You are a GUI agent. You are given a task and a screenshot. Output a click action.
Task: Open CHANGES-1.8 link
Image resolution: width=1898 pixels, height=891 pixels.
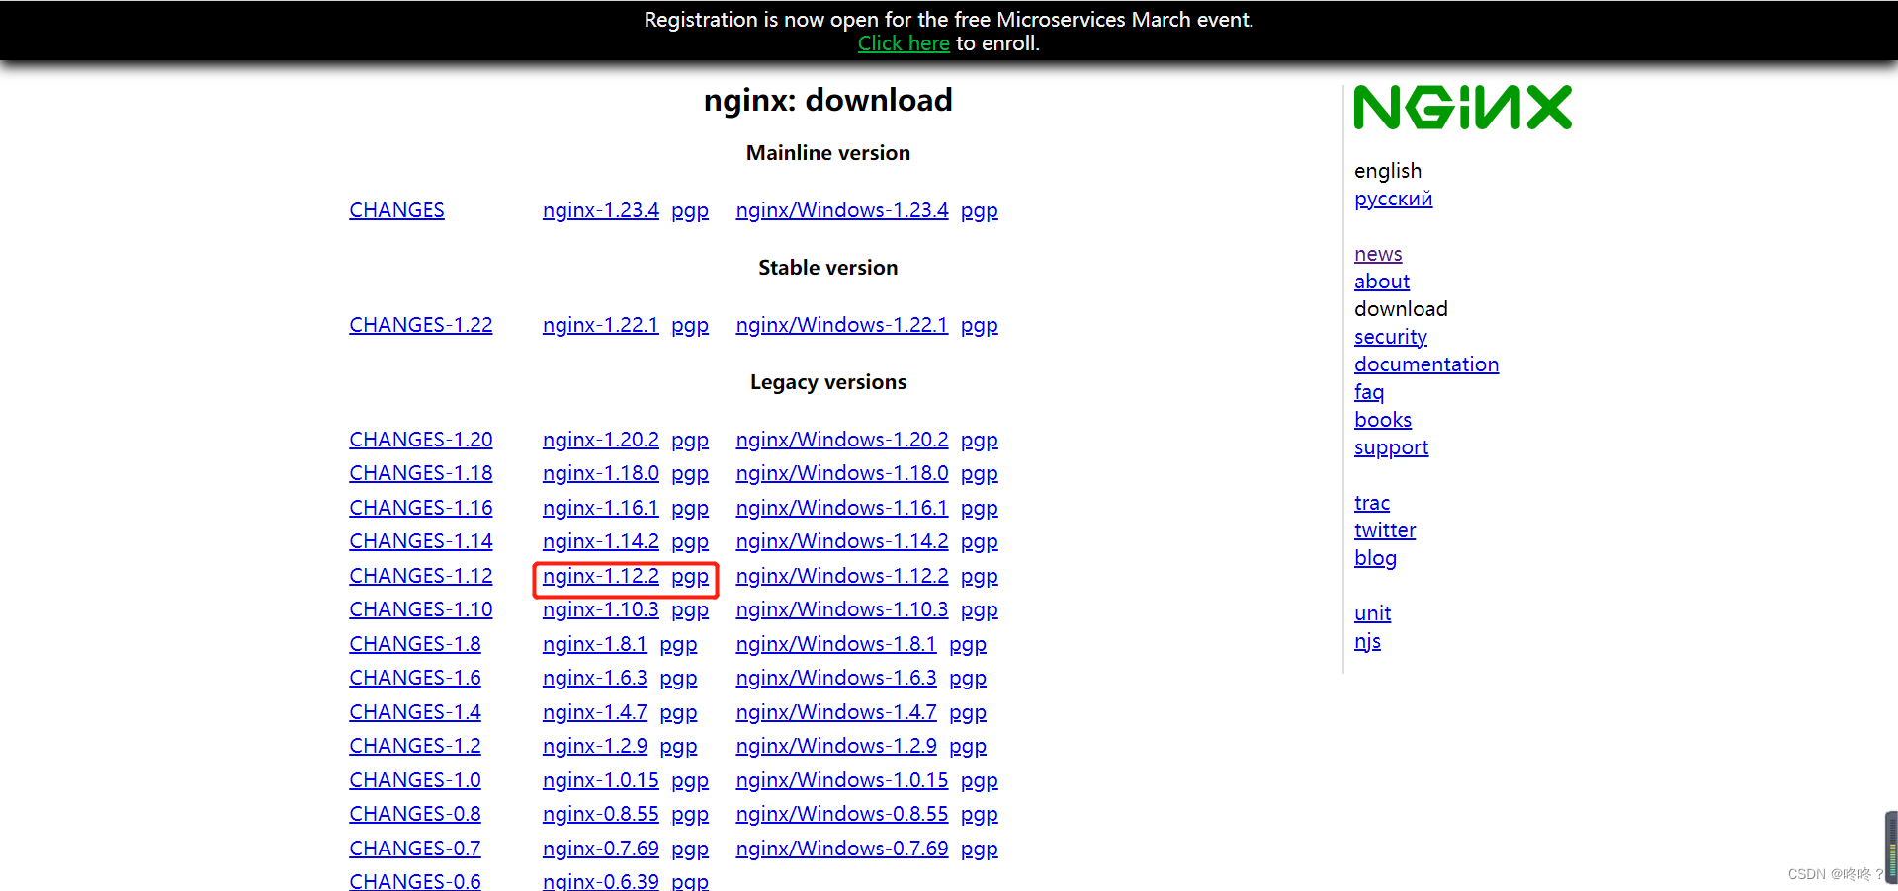pyautogui.click(x=414, y=644)
